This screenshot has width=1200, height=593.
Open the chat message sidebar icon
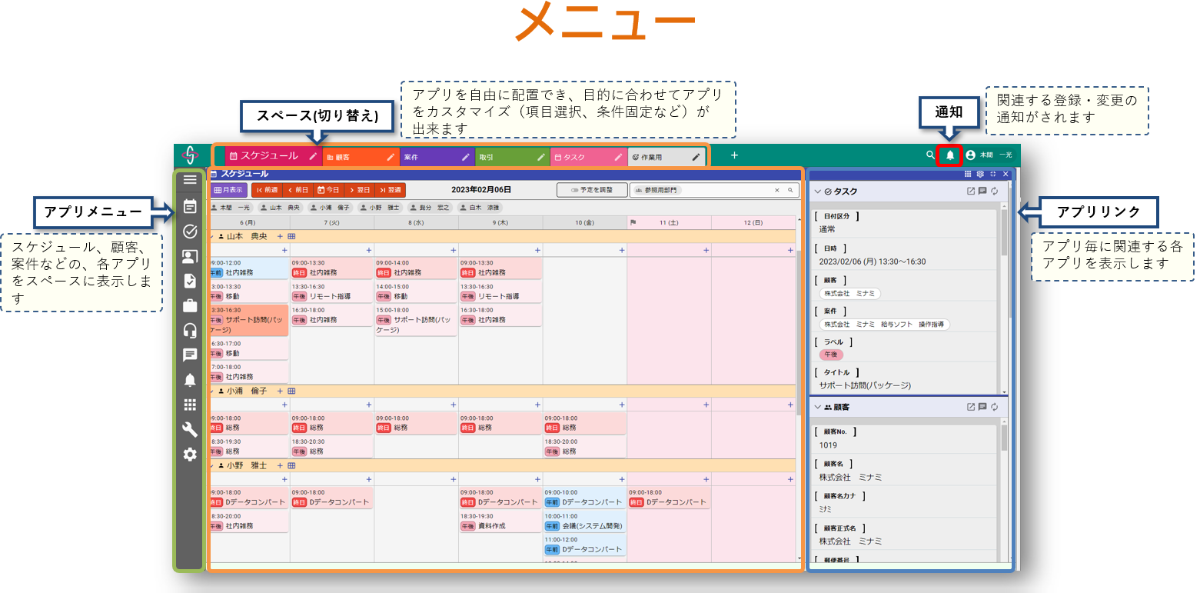(x=190, y=355)
